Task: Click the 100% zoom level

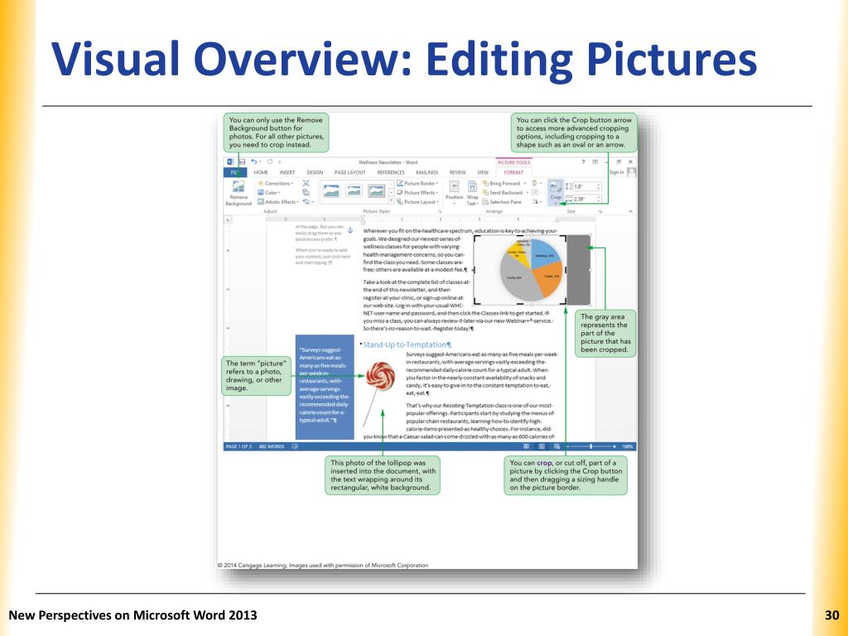Action: [628, 446]
